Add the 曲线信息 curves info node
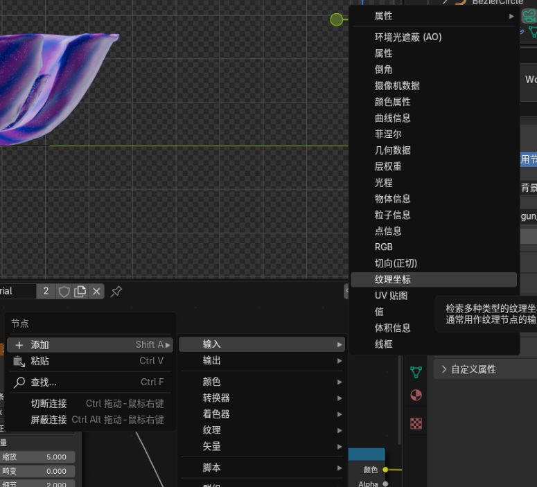 [x=434, y=118]
